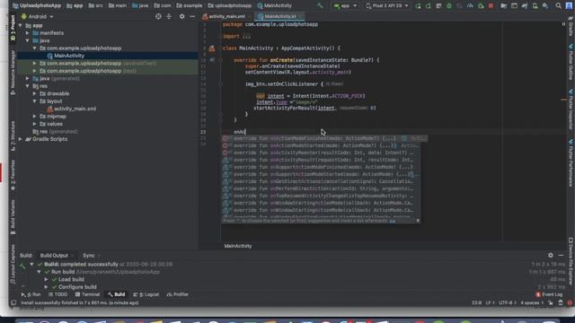Viewport: 575px width, 323px height.
Task: Choose onActivityReenter override suggestion
Action: (x=321, y=153)
